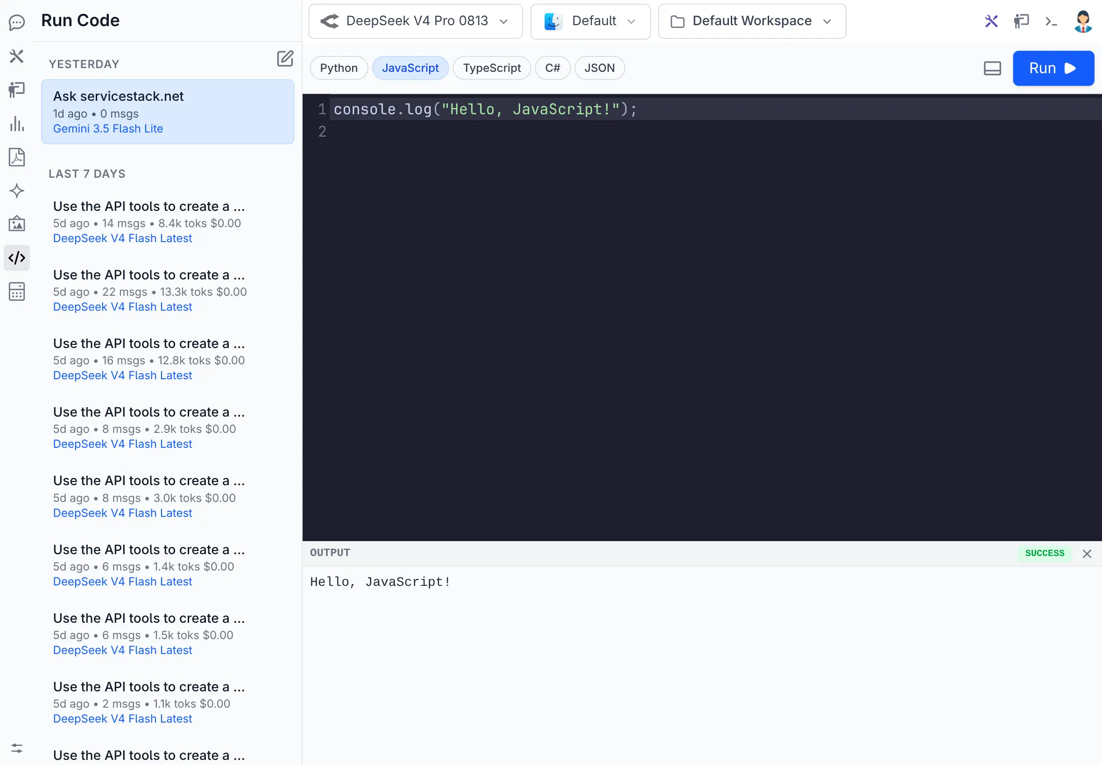Click DeepSeek V4 Flash Latest link under 22 msgs chat

(122, 307)
